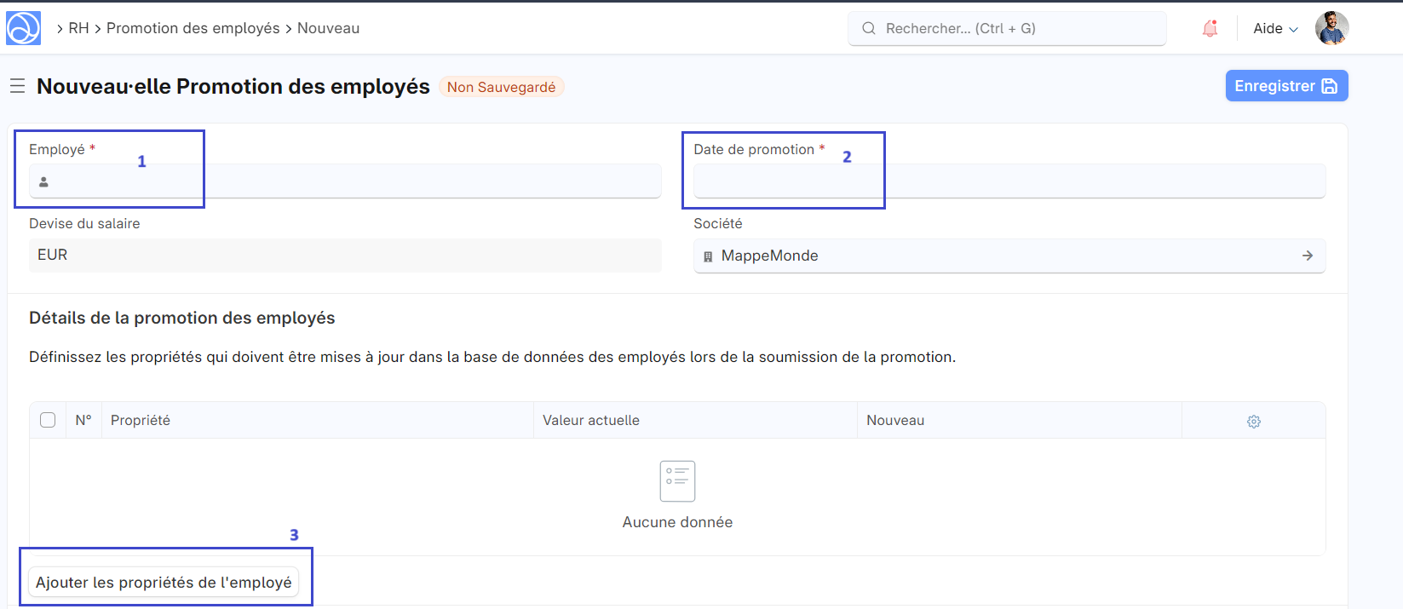1403x609 pixels.
Task: Focus the Date de promotion field
Action: pos(1009,181)
